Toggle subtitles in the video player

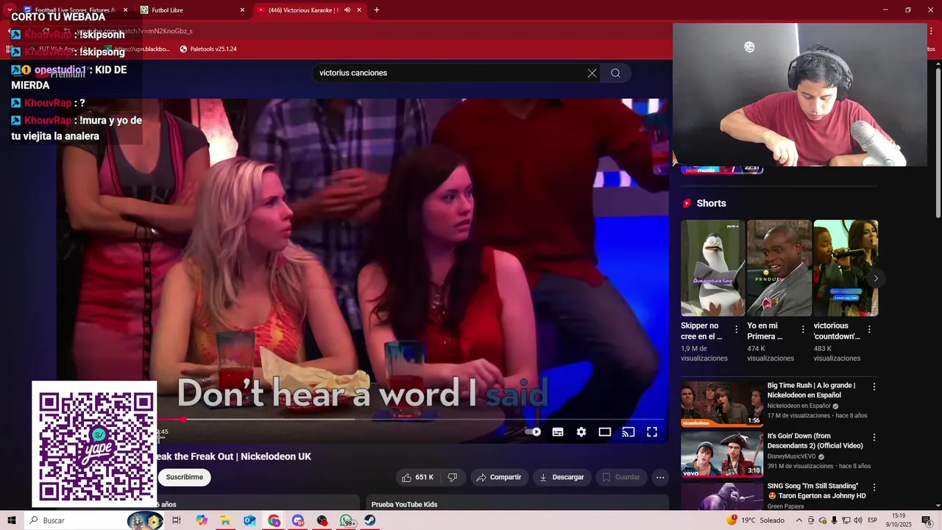pyautogui.click(x=558, y=432)
